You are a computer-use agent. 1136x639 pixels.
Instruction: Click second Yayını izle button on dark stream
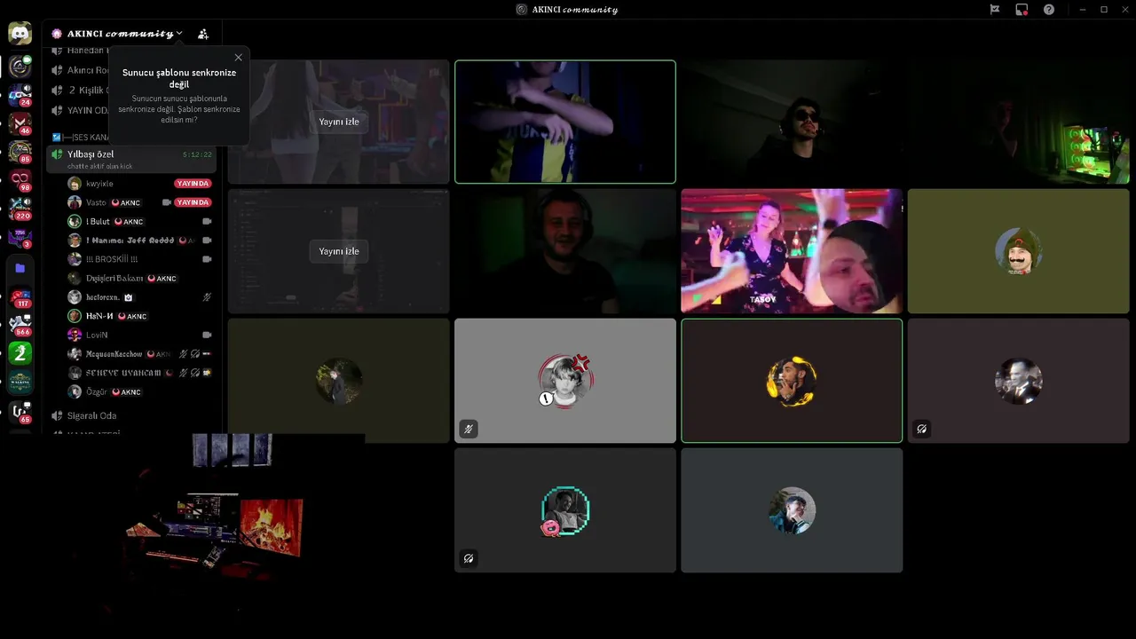339,251
